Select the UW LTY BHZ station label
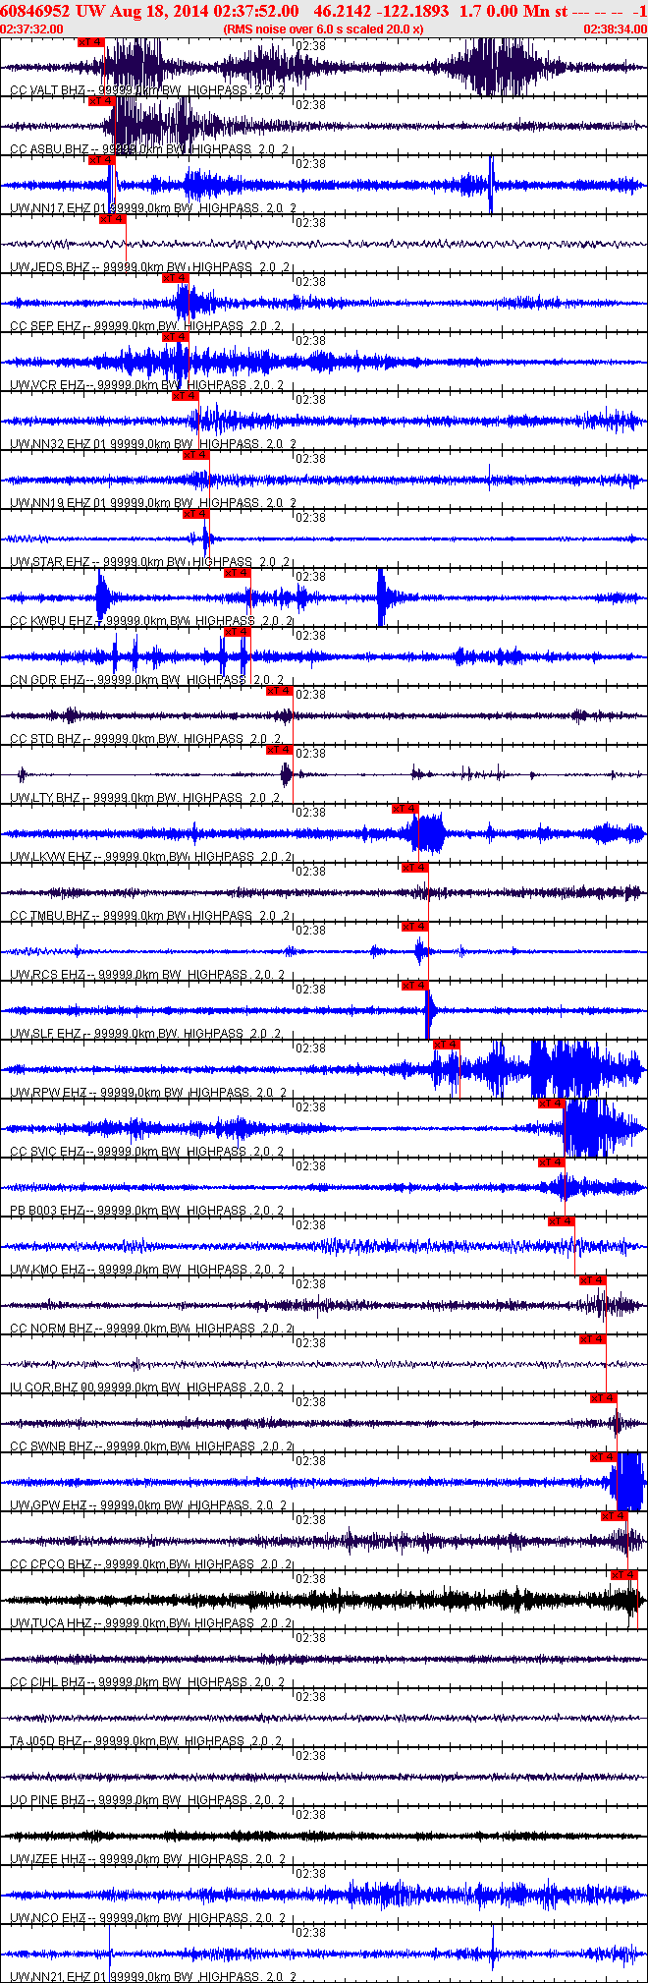The image size is (648, 1983). tap(147, 798)
